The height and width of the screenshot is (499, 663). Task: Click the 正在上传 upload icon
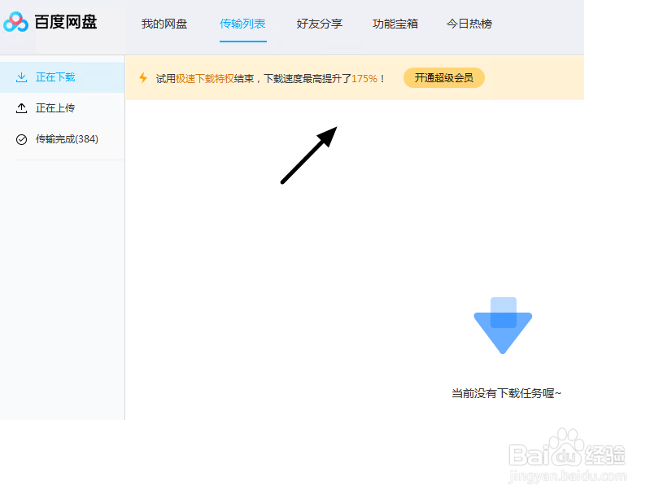[x=21, y=107]
